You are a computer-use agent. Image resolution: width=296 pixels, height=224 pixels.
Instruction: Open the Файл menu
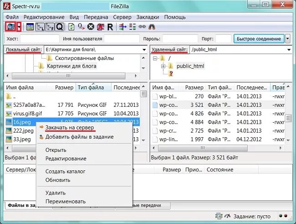(x=12, y=17)
